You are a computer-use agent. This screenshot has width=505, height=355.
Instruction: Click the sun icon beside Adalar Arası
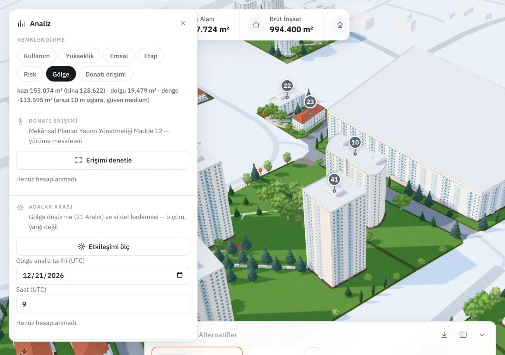point(20,208)
